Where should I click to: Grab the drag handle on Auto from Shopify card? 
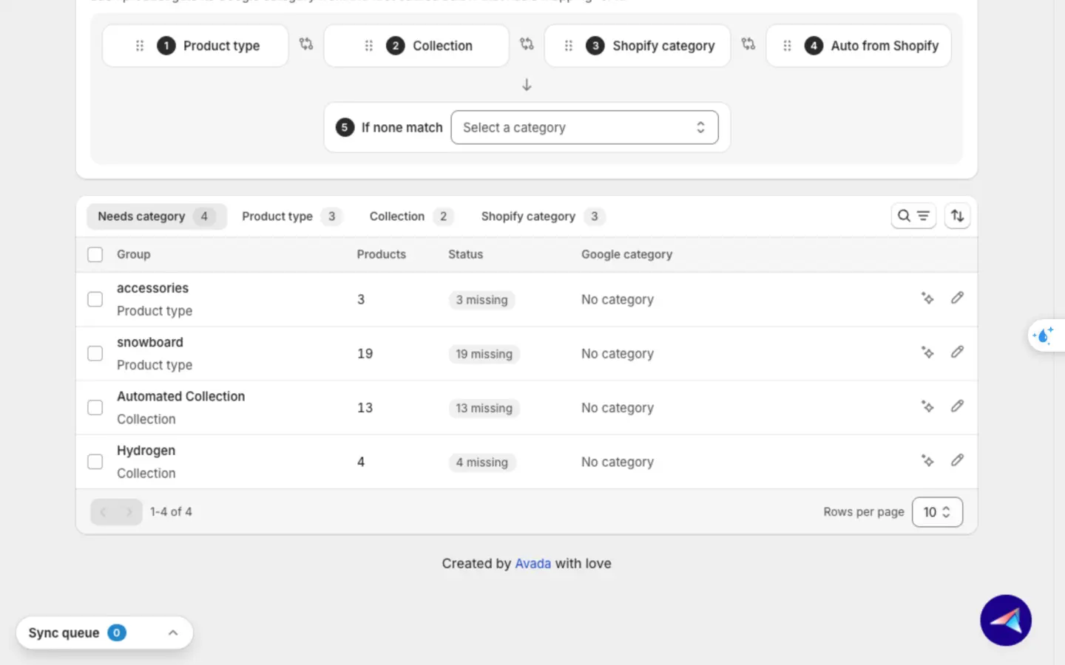[787, 46]
